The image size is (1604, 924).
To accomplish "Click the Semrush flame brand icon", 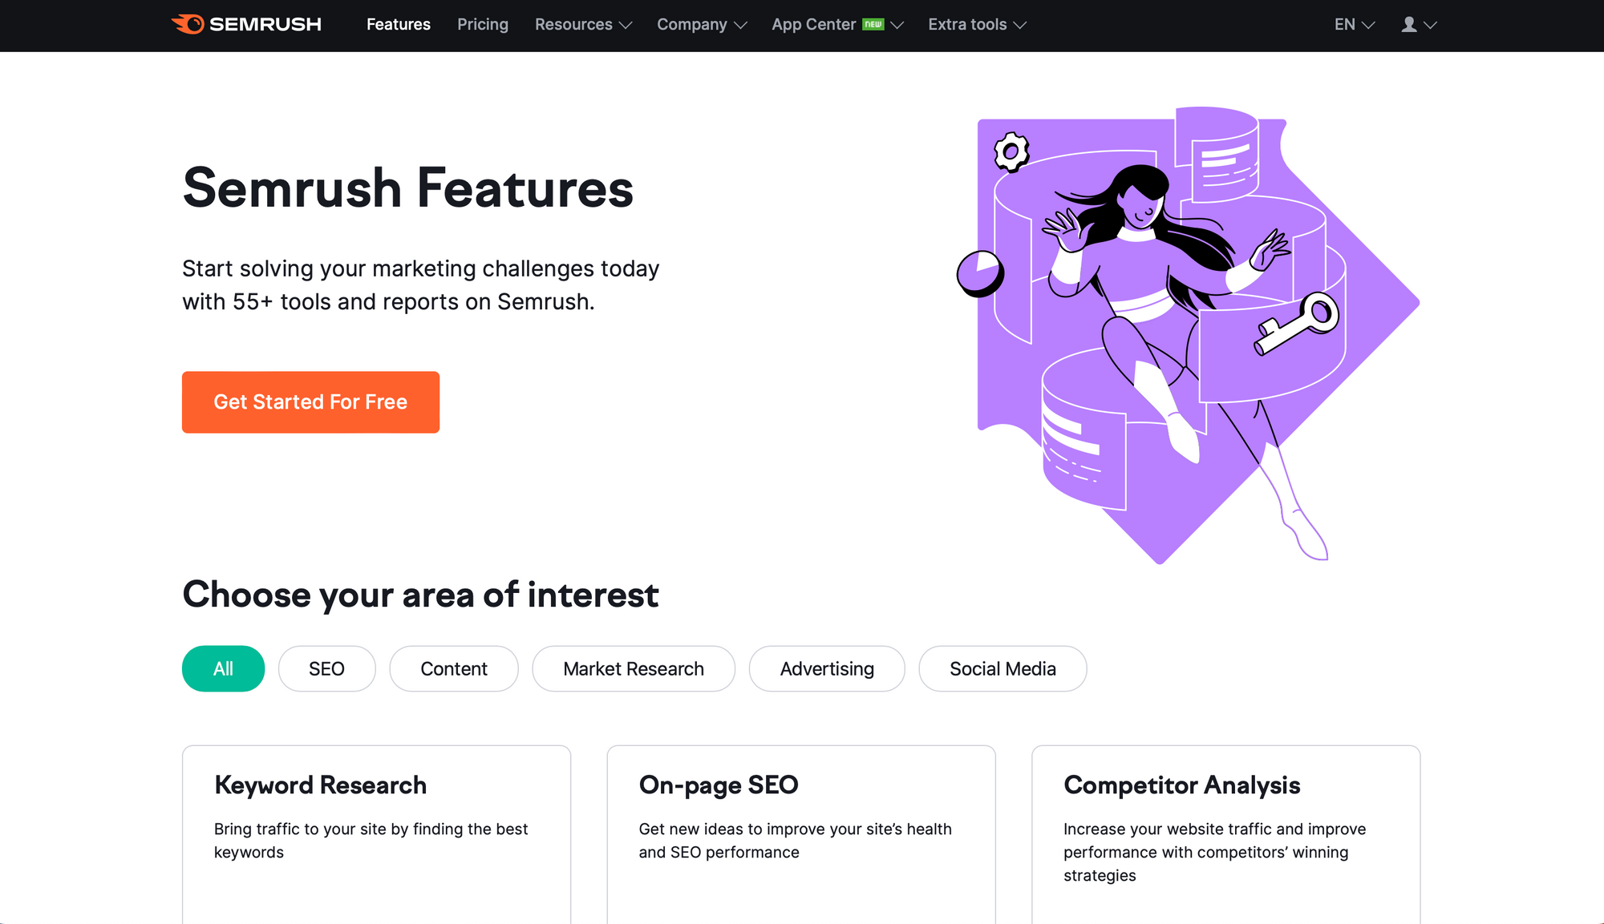I will [186, 24].
